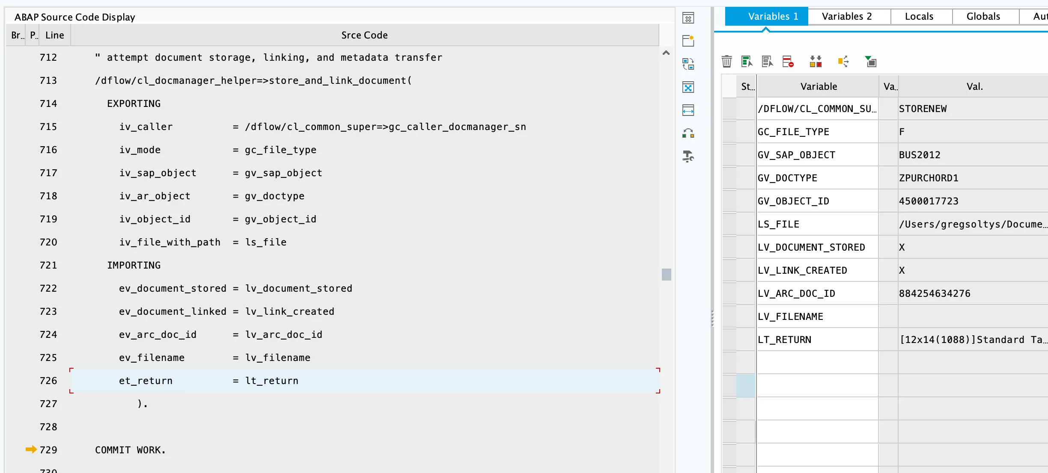Click the Line column header

pos(55,35)
